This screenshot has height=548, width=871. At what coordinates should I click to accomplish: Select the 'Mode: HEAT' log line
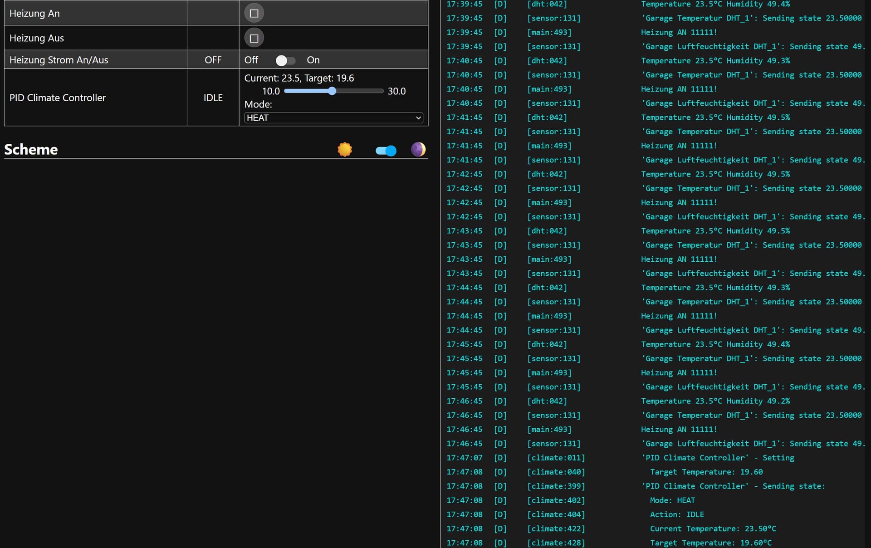click(672, 500)
